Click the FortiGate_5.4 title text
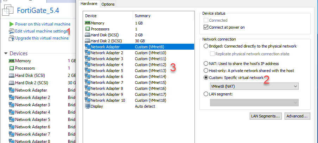The height and width of the screenshot is (143, 318). 38,10
